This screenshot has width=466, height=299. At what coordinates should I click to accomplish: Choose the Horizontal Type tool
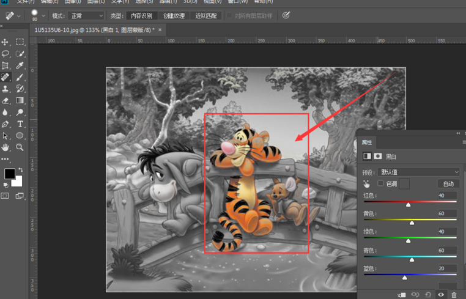coord(20,124)
